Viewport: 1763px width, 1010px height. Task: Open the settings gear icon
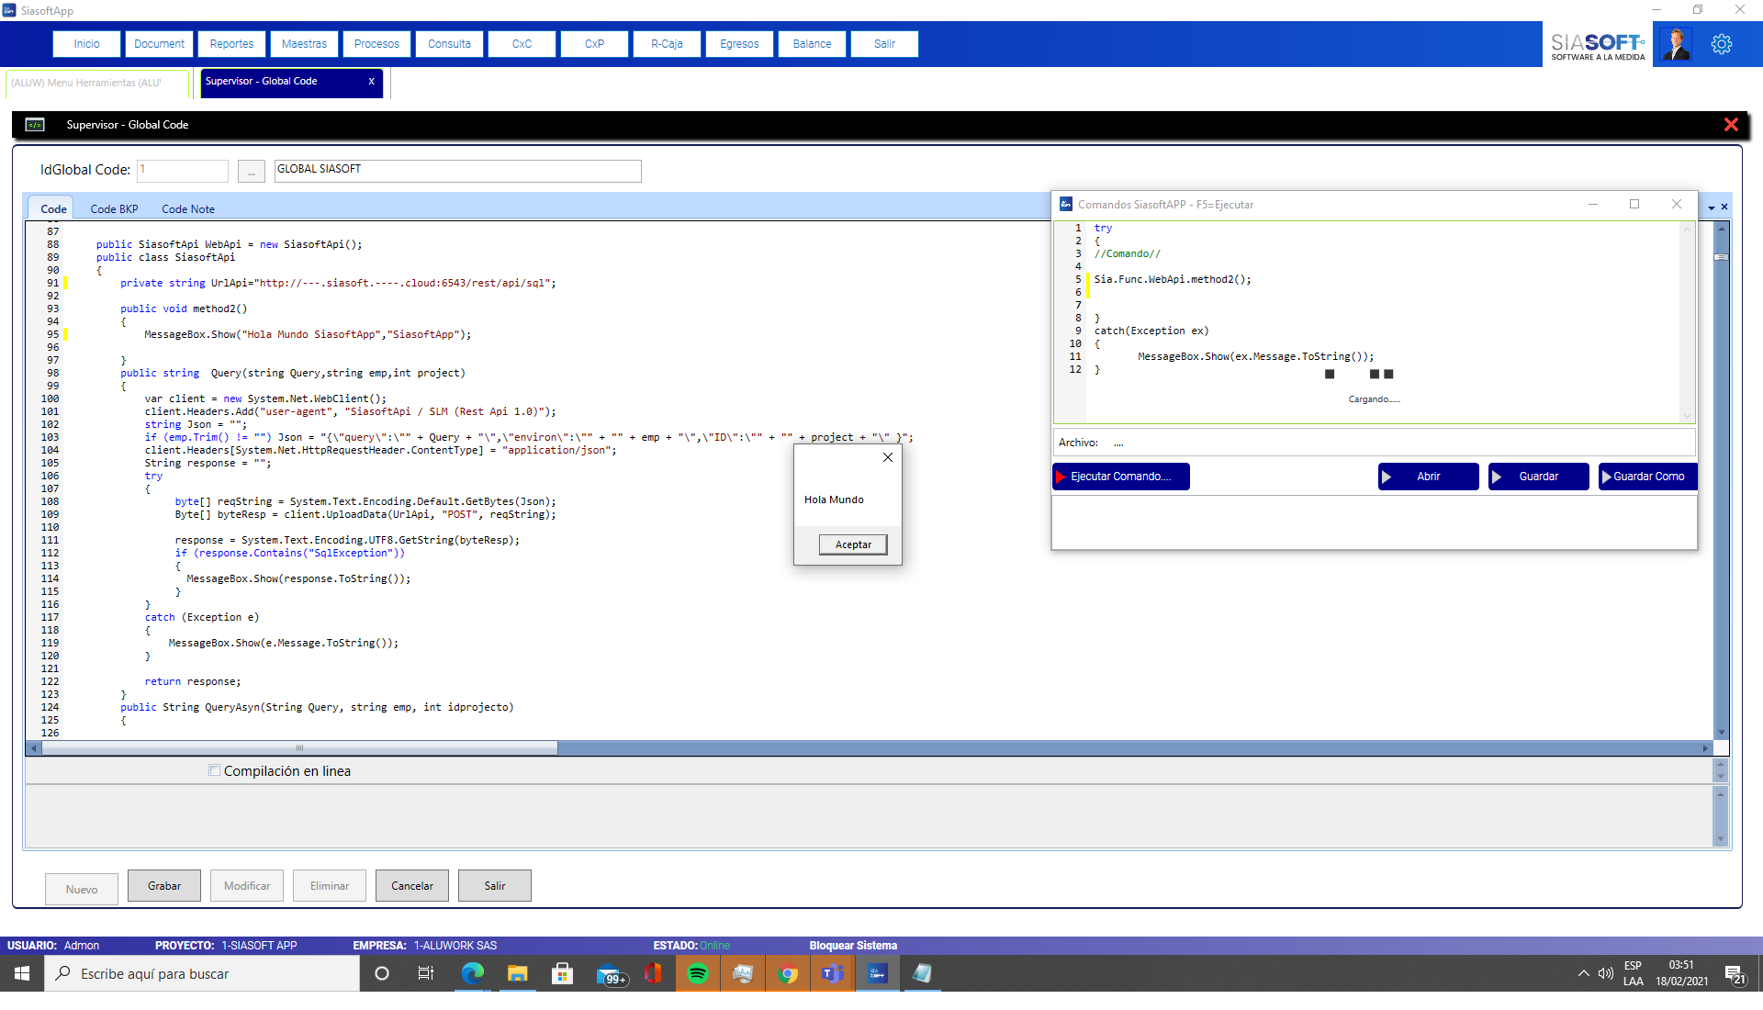[1722, 44]
